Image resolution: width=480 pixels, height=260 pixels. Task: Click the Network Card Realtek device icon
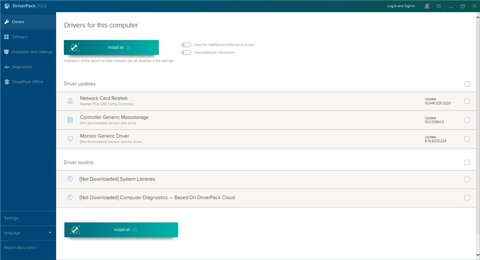tap(70, 101)
